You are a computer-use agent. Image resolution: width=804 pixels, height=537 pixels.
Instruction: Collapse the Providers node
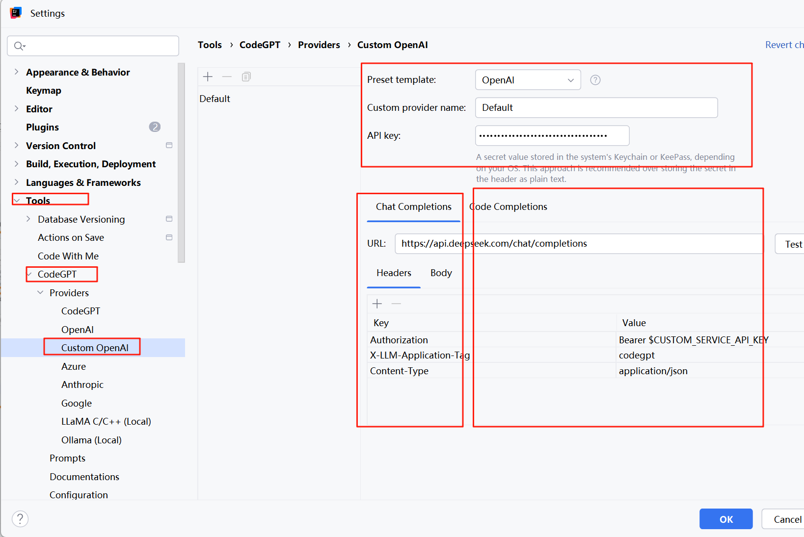click(x=40, y=292)
